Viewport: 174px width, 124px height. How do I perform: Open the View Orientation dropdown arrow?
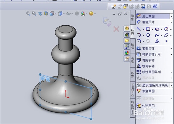[x=55, y=14]
